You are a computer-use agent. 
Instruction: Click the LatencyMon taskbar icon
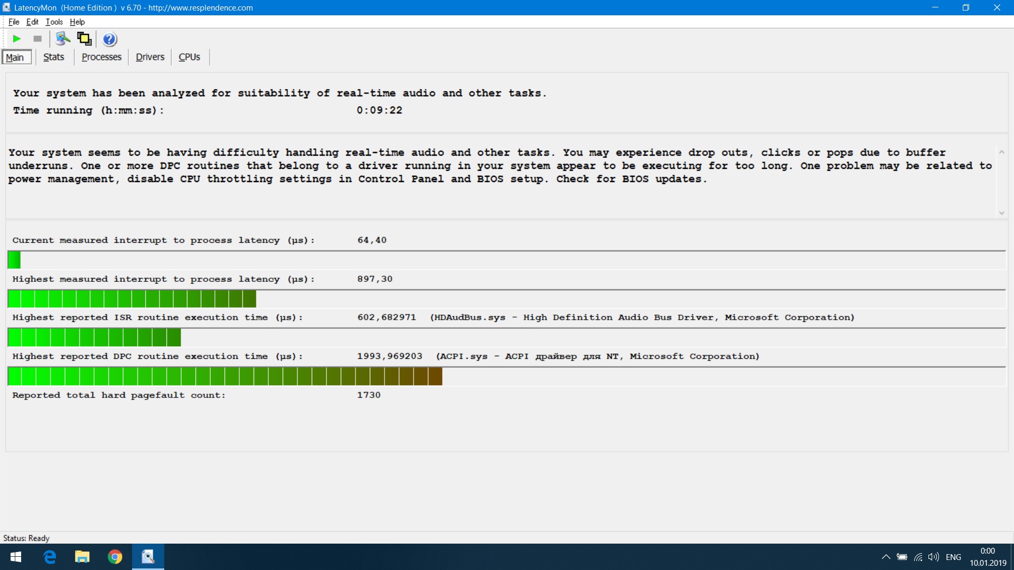point(148,557)
